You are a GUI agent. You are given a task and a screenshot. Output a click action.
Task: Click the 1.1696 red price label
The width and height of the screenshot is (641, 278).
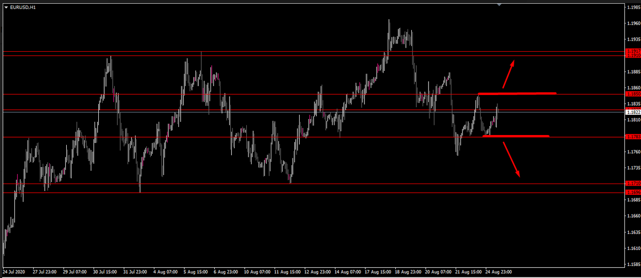[632, 192]
